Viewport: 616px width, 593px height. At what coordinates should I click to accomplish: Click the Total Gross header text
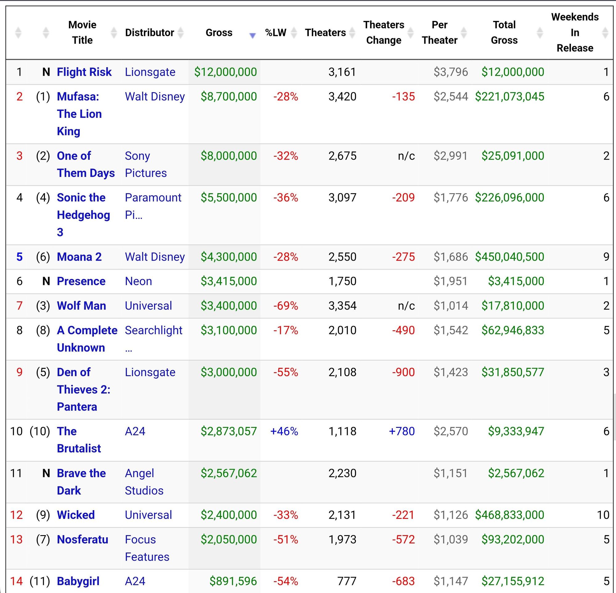504,33
